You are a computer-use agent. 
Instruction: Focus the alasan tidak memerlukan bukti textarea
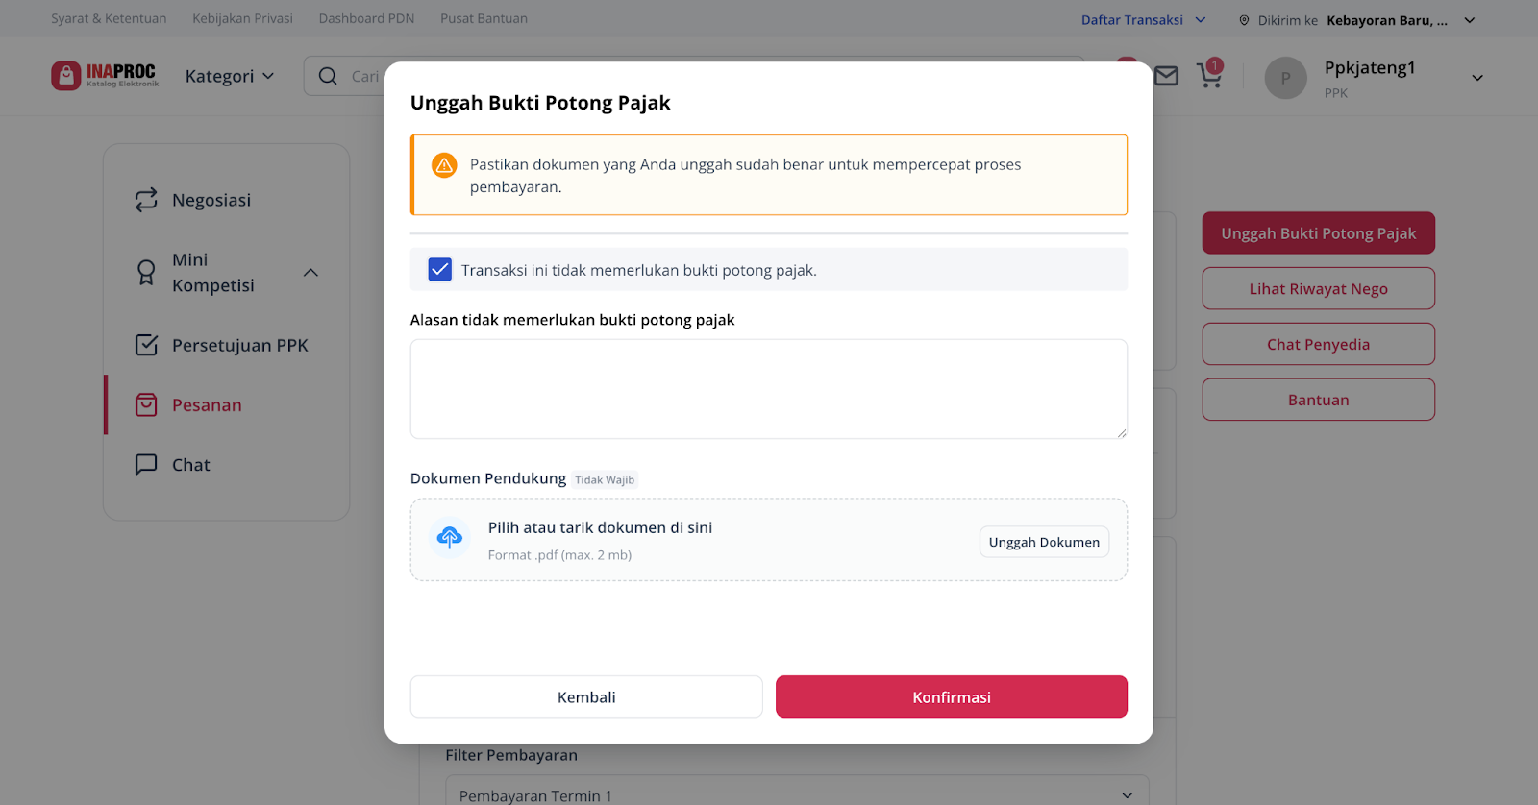coord(769,389)
